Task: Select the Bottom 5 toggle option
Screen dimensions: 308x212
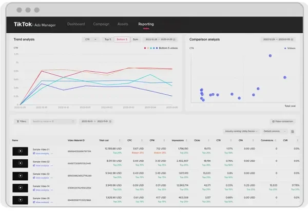Action: (x=122, y=39)
